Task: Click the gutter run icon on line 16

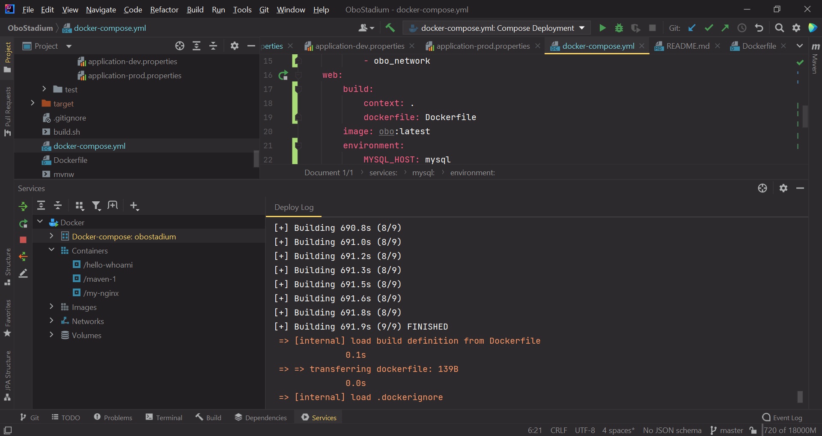Action: tap(283, 75)
